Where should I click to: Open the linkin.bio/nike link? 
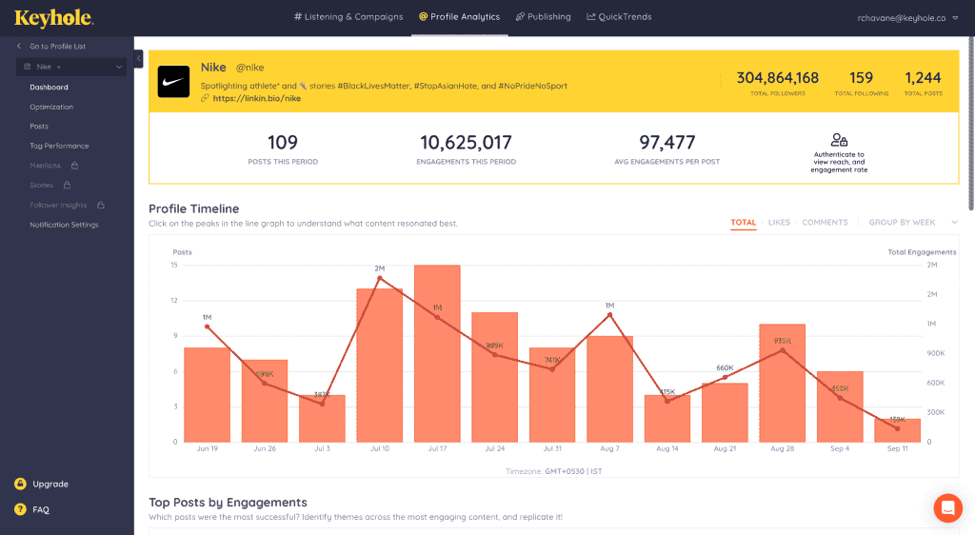coord(257,98)
